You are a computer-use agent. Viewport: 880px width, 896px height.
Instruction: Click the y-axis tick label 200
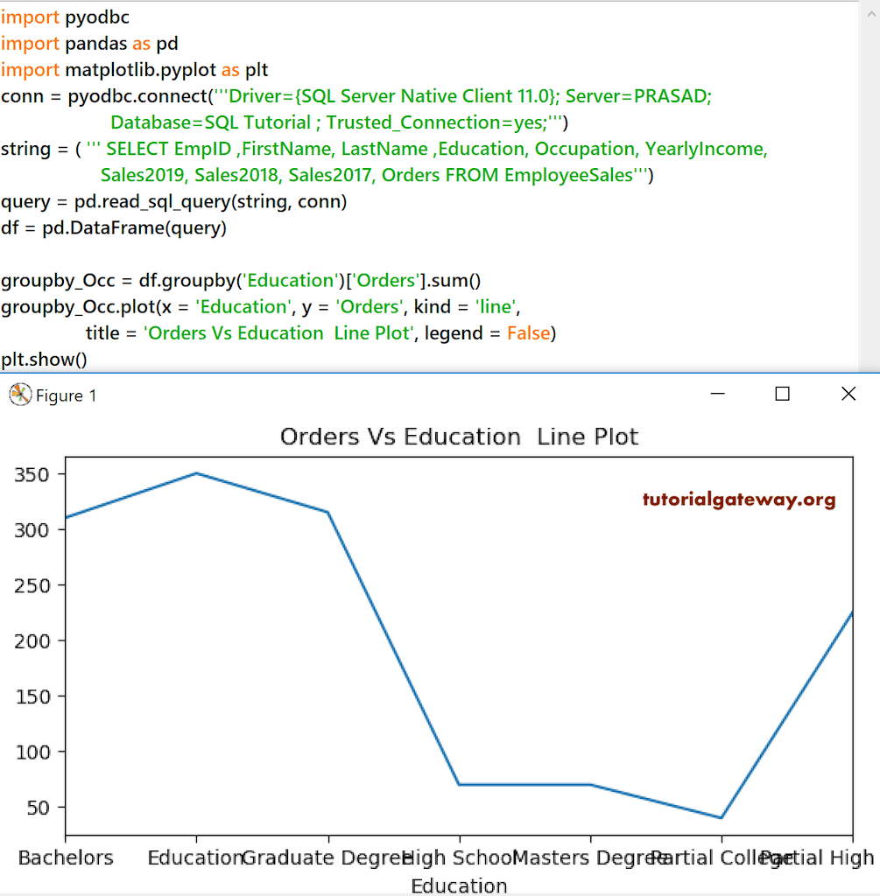coord(32,641)
